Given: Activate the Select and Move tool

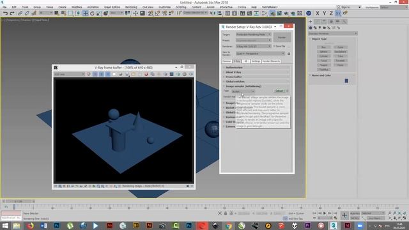Looking at the screenshot, I should point(85,13).
